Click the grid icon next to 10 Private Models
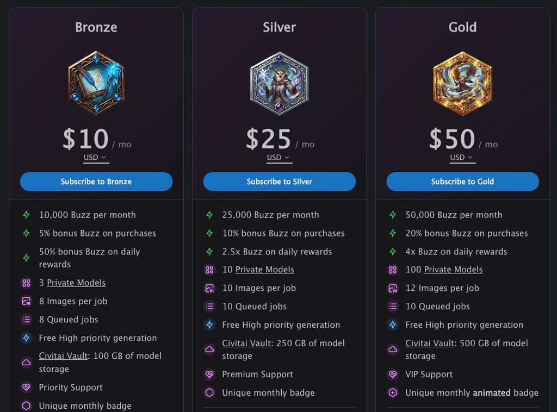 (209, 270)
